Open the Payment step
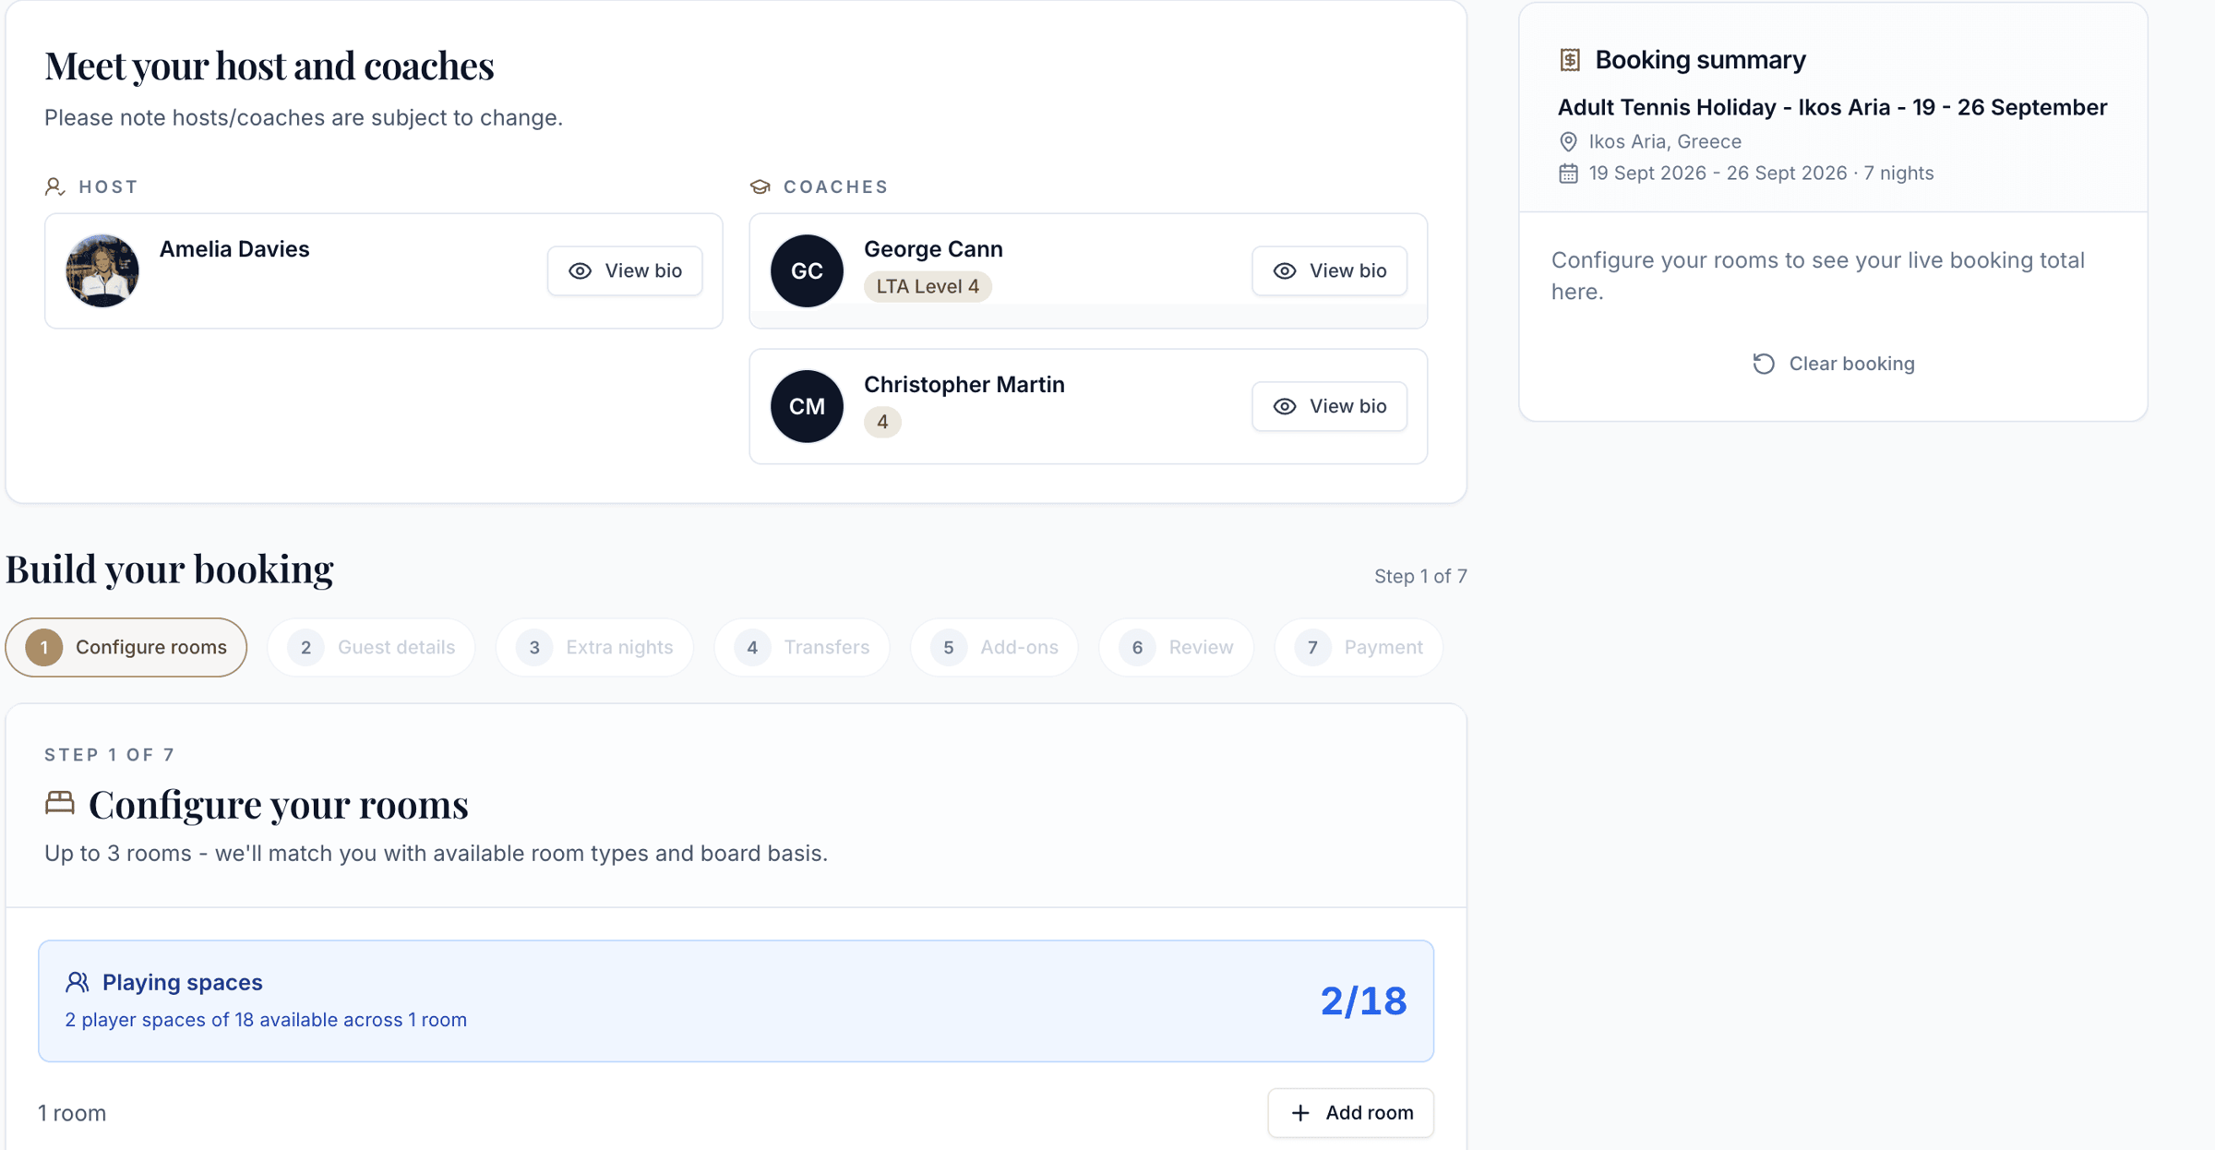Screen dimensions: 2215x1150 pos(1359,647)
